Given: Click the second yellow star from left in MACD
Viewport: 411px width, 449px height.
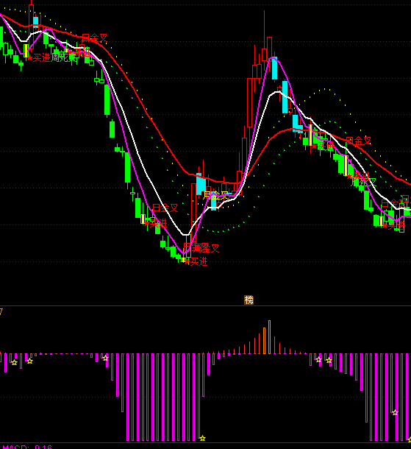Looking at the screenshot, I should tap(29, 361).
